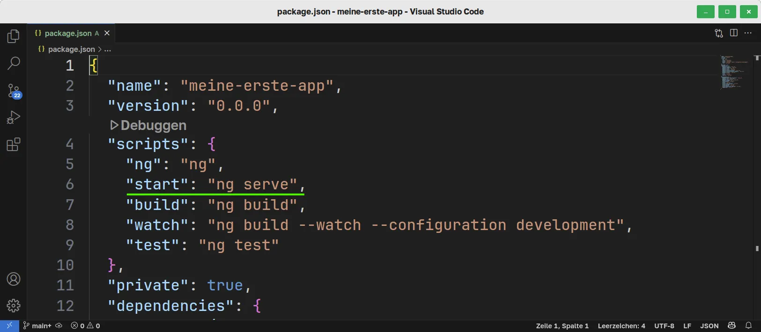This screenshot has height=332, width=761.
Task: Click the true value of private
Action: pos(225,285)
